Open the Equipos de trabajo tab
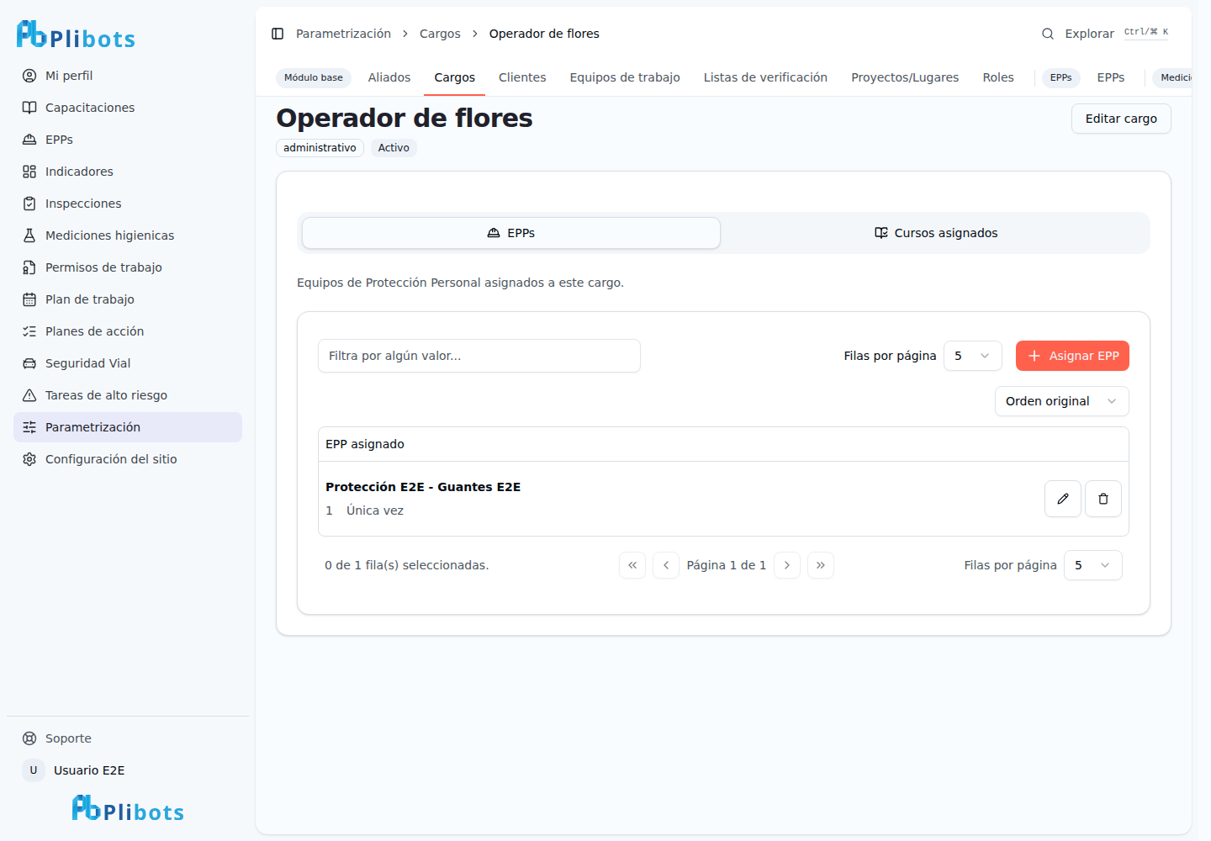The image size is (1211, 841). coord(625,77)
